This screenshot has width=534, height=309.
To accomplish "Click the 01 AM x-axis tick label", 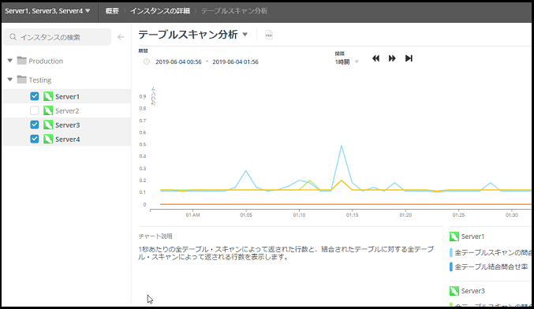I will click(x=192, y=215).
